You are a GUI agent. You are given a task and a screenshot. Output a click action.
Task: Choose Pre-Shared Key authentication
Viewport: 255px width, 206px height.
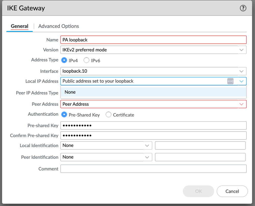tap(64, 115)
